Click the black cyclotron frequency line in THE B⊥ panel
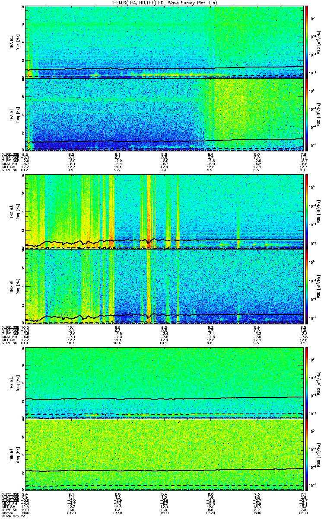The height and width of the screenshot is (519, 324). [x=165, y=398]
